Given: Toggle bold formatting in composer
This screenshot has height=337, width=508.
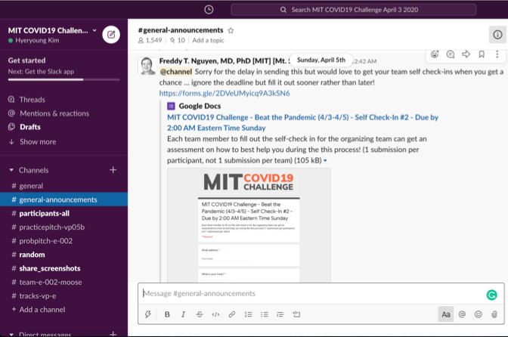Looking at the screenshot, I should coord(167,314).
